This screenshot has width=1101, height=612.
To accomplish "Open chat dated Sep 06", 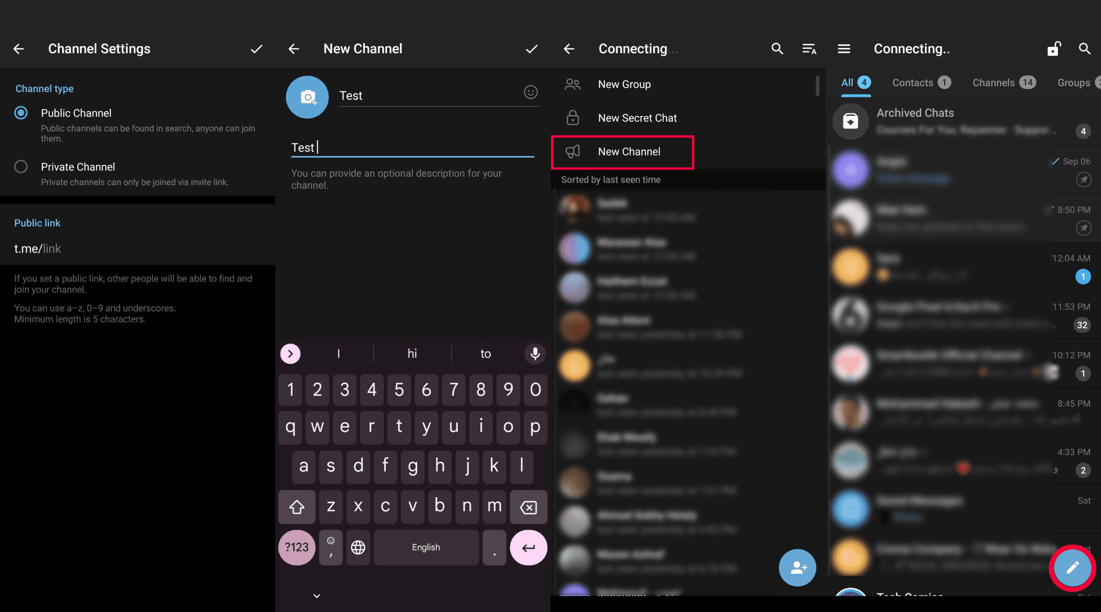I will [963, 170].
